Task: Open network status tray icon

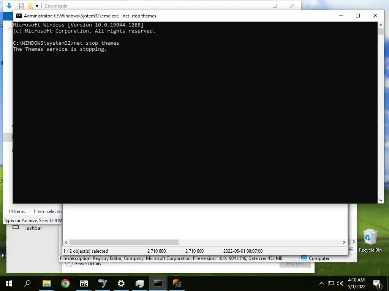Action: (x=331, y=283)
